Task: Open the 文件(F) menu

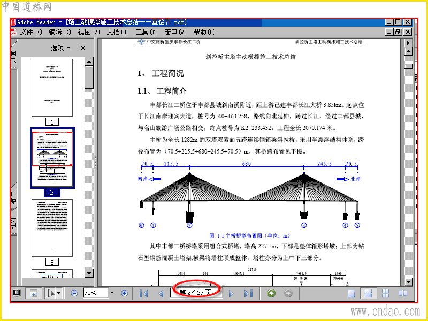Action: point(31,32)
